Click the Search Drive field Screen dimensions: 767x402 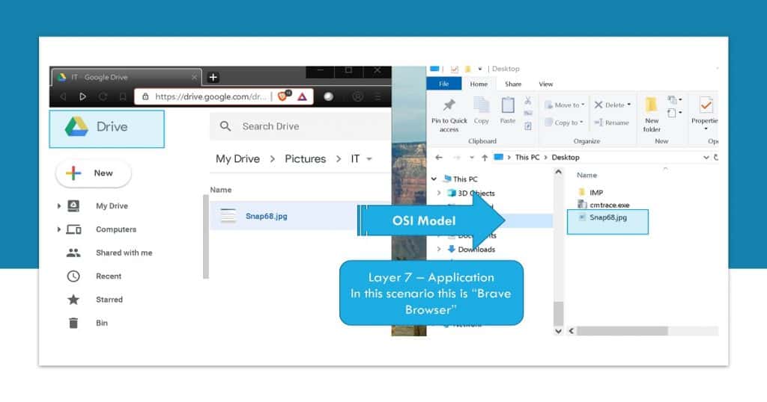300,126
